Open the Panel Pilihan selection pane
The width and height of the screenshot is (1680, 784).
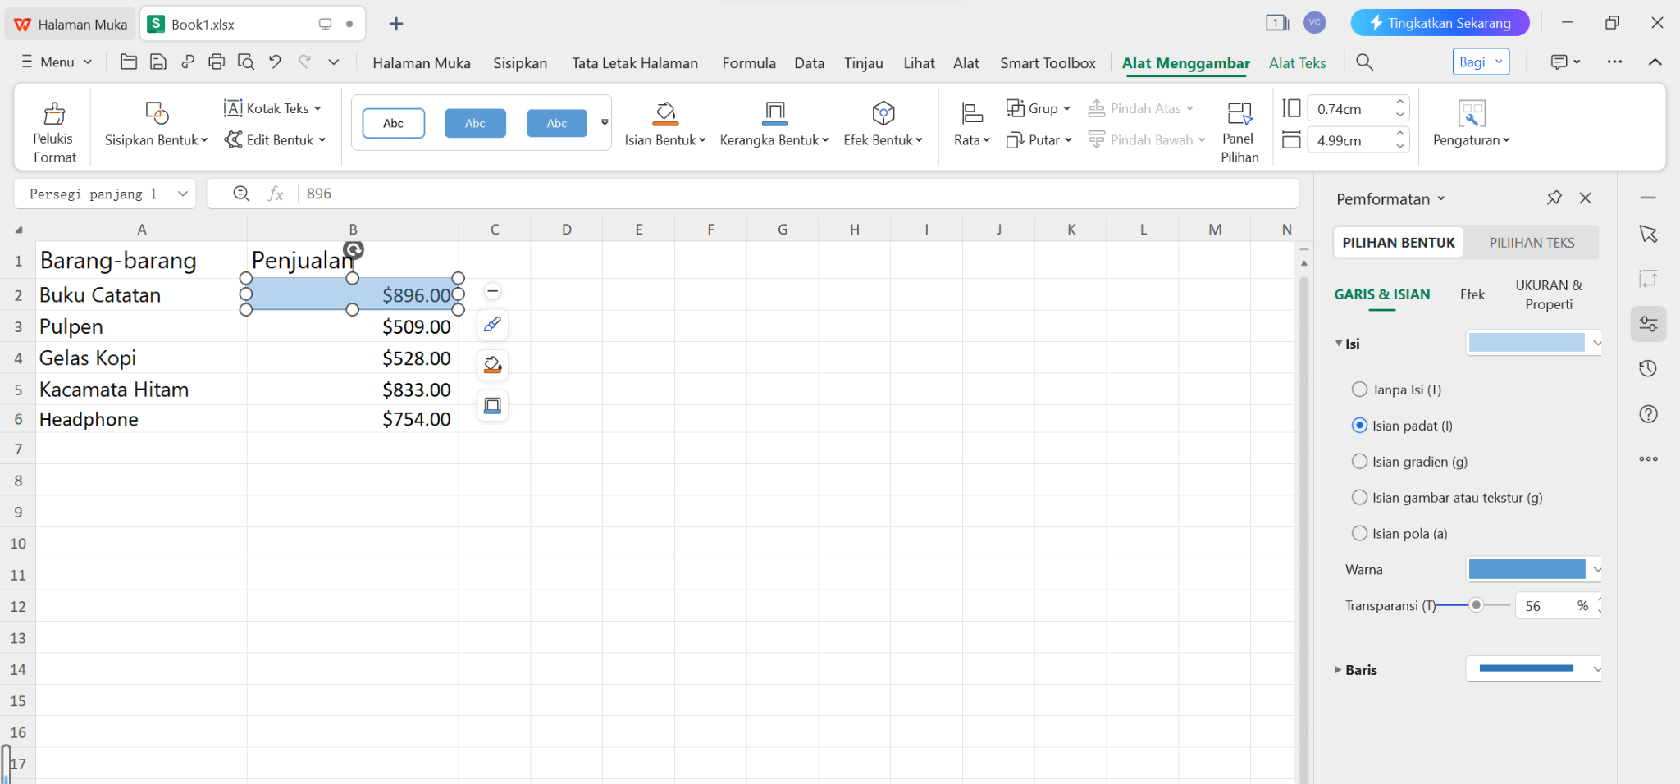[x=1239, y=127]
